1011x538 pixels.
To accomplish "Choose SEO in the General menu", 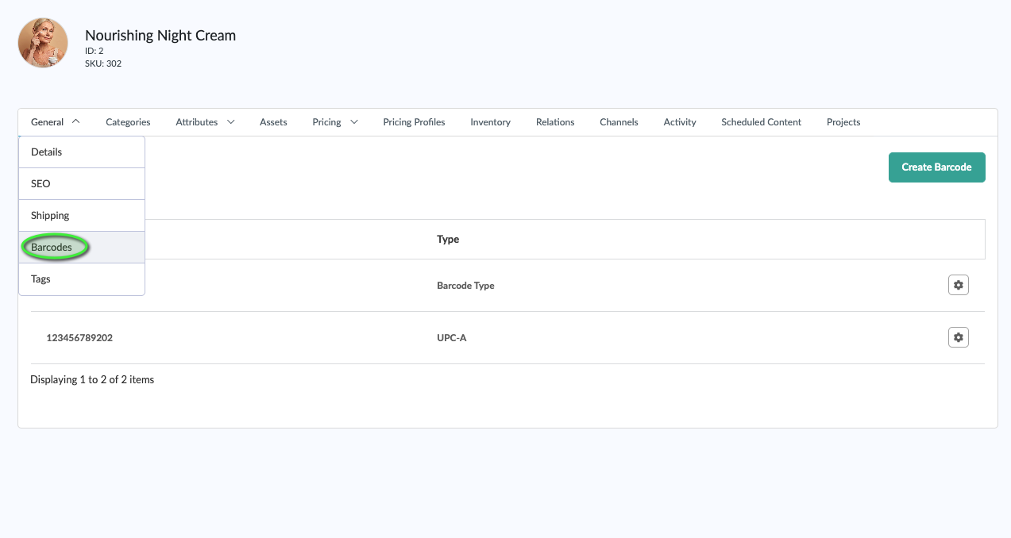I will (x=41, y=183).
